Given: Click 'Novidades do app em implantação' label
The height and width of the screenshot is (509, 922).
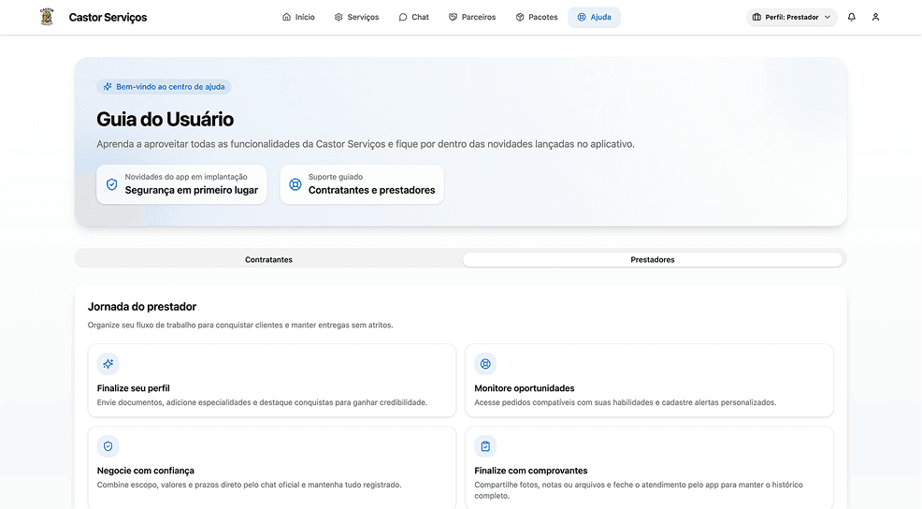Looking at the screenshot, I should pyautogui.click(x=186, y=177).
